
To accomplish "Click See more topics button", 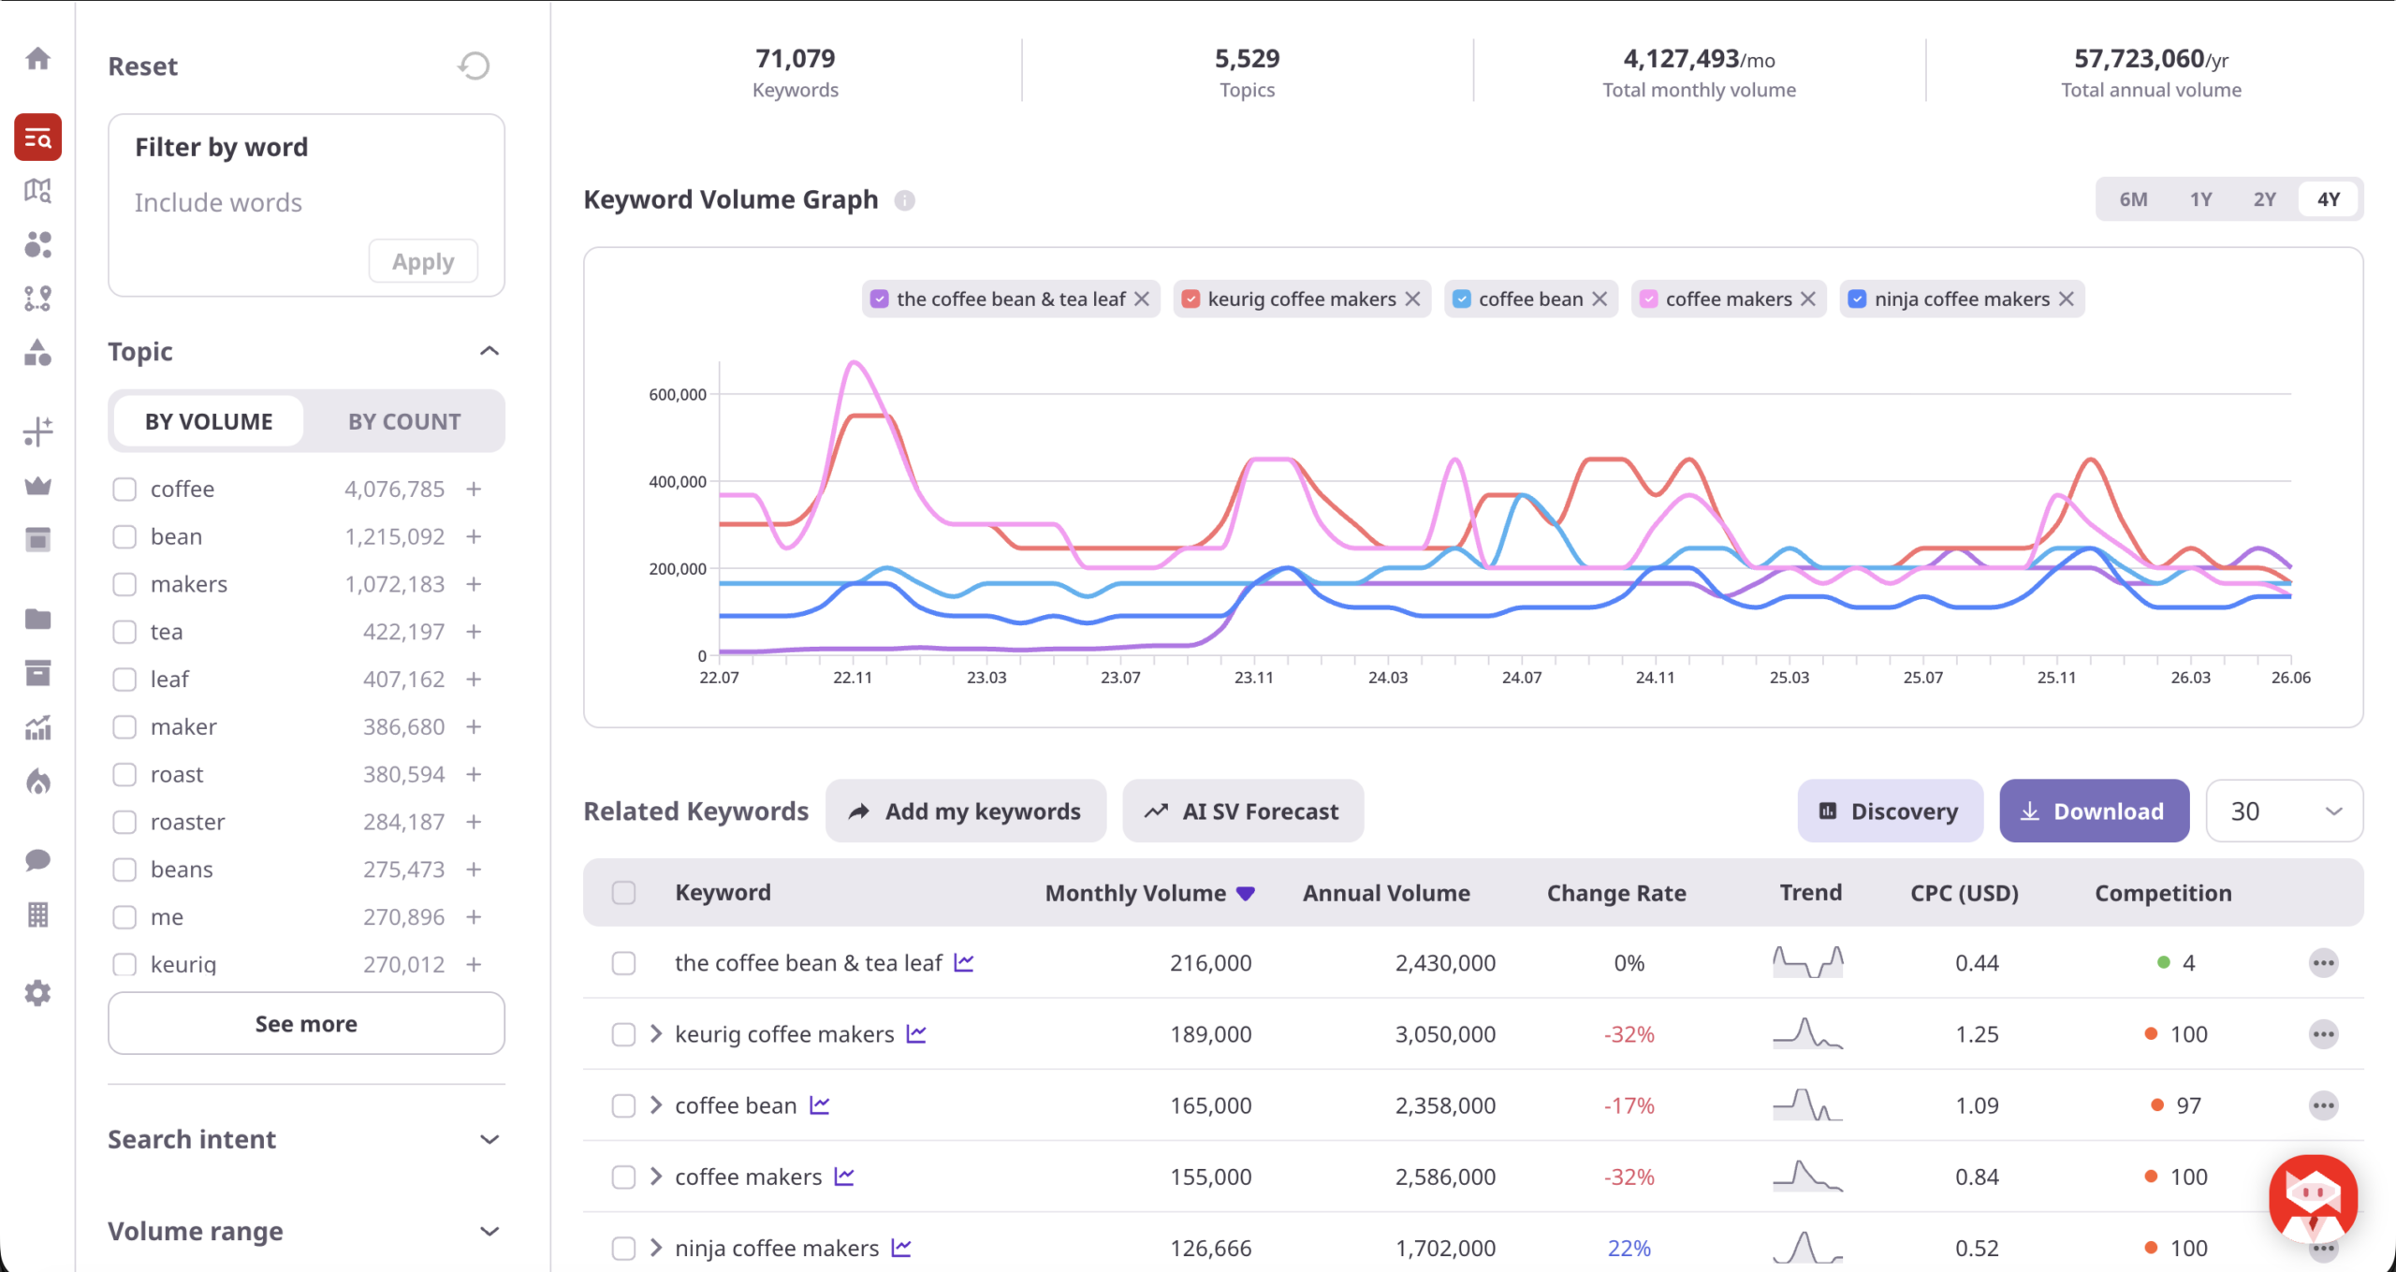I will tap(306, 1023).
